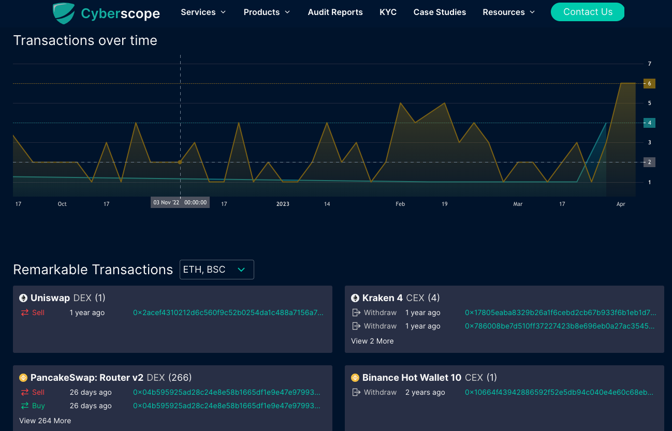Open Binance transaction hash 0x10664f439...
The image size is (672, 431).
(559, 392)
